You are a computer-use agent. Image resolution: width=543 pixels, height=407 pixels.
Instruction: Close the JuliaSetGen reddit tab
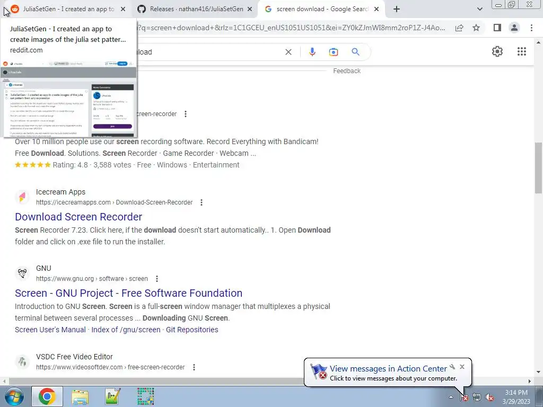click(123, 10)
